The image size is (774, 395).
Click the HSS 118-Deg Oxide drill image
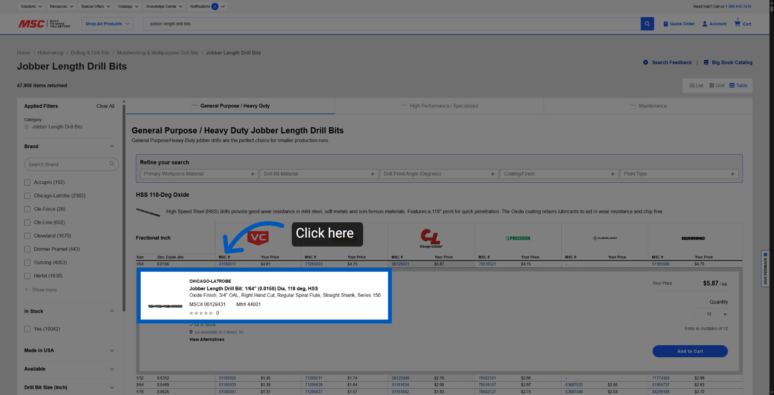[x=148, y=212]
